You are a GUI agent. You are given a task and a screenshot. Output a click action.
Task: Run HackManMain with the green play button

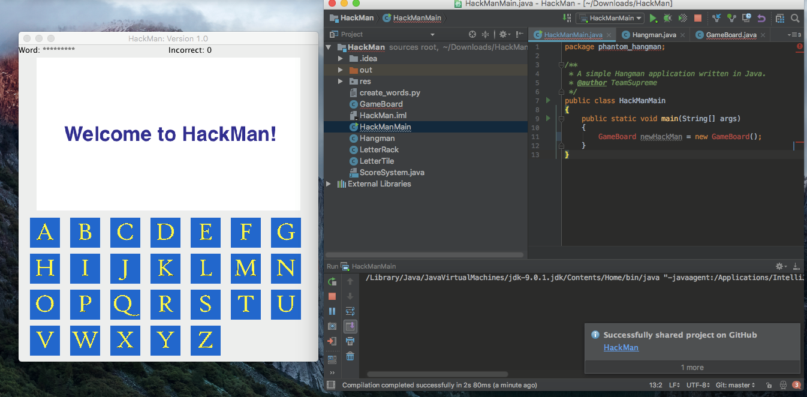point(653,19)
